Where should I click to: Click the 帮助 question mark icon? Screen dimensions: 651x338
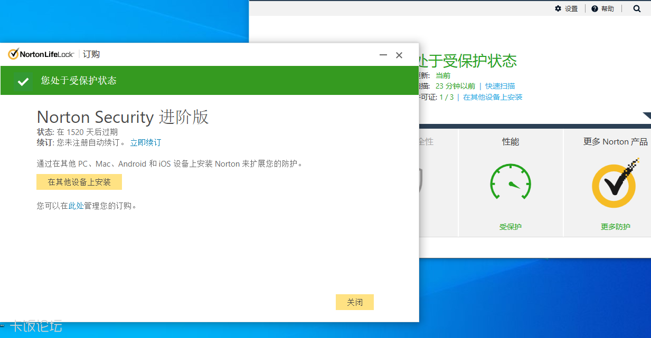click(x=595, y=8)
